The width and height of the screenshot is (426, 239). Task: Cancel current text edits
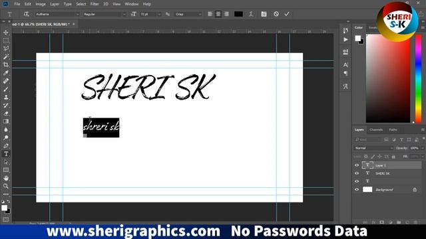276,14
